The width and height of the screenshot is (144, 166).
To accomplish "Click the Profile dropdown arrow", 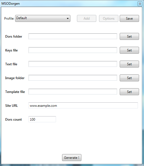I will [68, 19].
